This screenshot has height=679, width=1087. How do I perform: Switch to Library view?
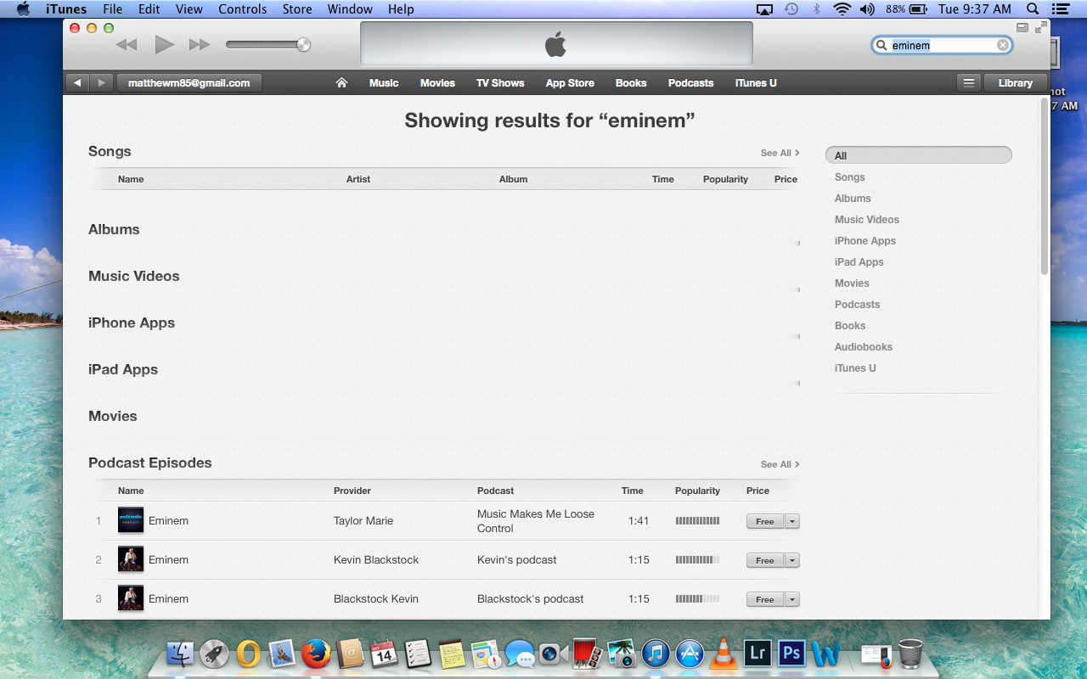coord(1015,82)
